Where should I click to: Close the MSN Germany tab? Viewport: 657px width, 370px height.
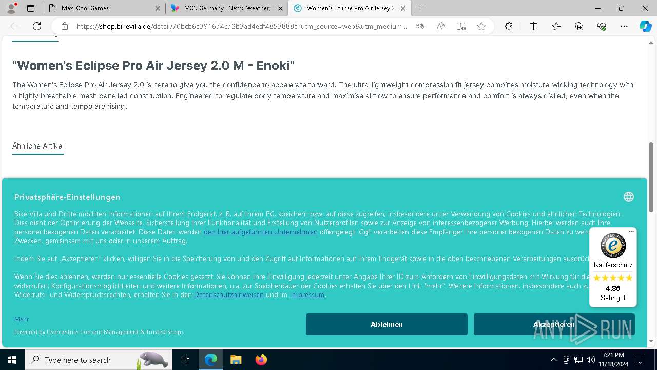tap(280, 8)
